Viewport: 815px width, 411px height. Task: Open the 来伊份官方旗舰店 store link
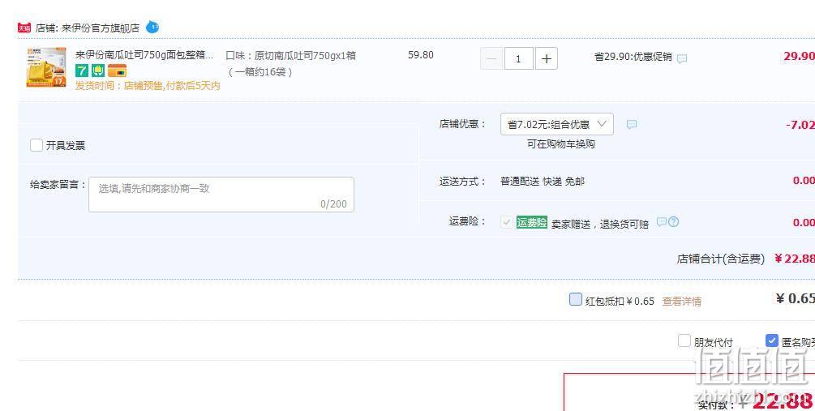(101, 28)
